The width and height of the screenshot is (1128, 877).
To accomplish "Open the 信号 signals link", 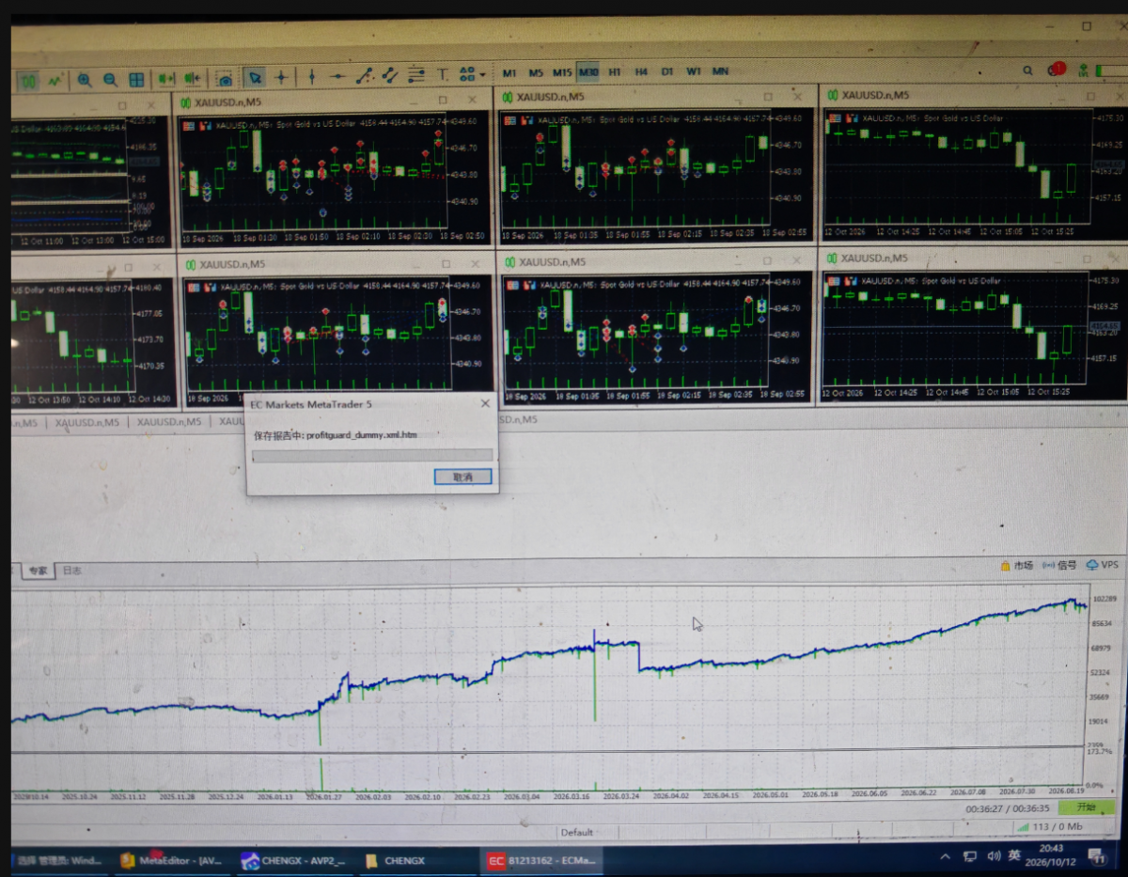I will (x=1060, y=565).
